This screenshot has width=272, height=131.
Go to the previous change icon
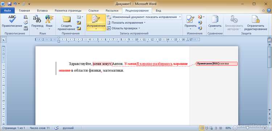(x=200, y=22)
